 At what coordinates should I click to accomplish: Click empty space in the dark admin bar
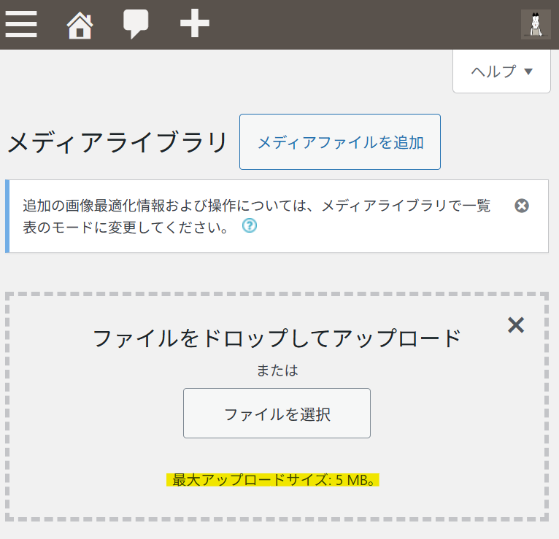pyautogui.click(x=365, y=25)
